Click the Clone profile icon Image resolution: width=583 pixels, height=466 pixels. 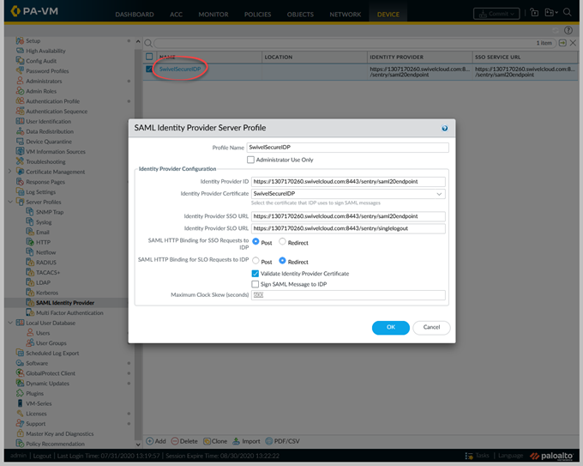[207, 441]
